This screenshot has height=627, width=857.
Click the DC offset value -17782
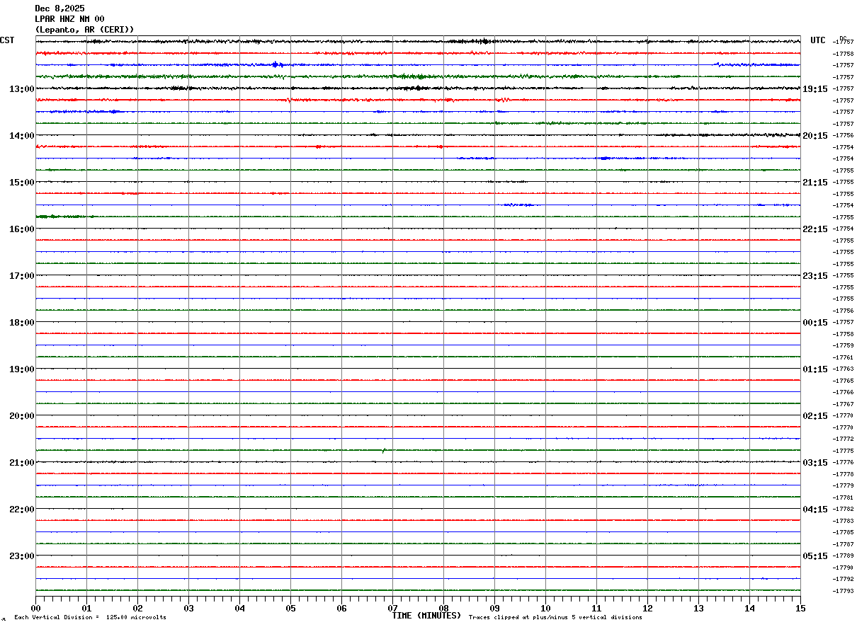click(844, 509)
